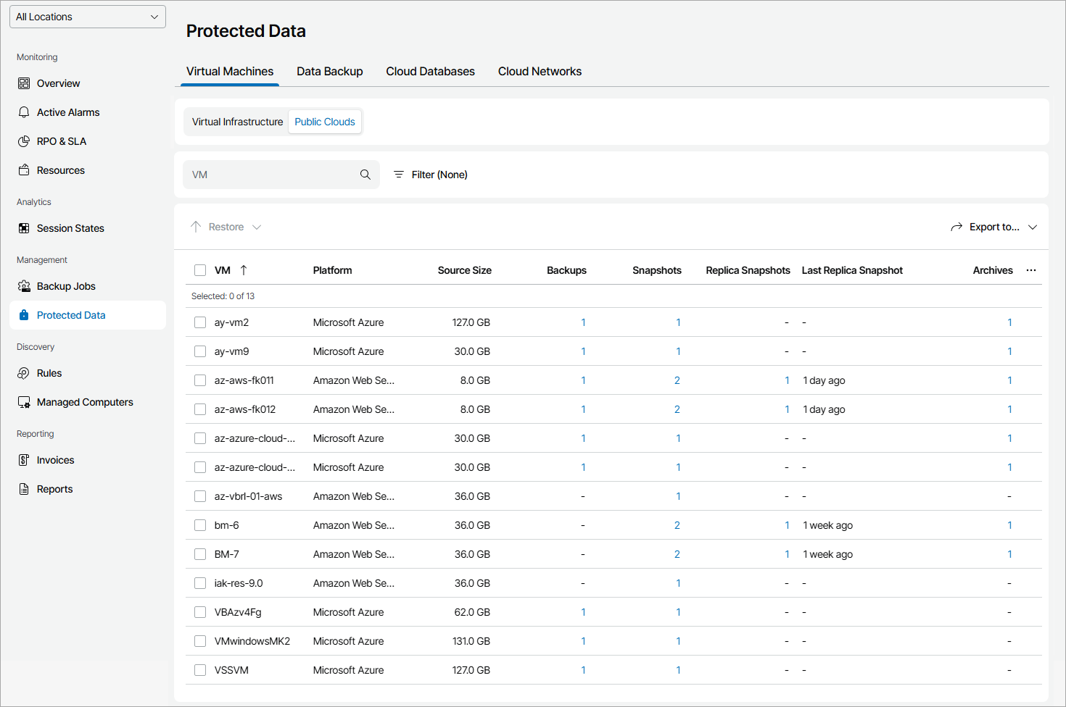1066x707 pixels.
Task: Click inside the VM search field
Action: tap(276, 174)
